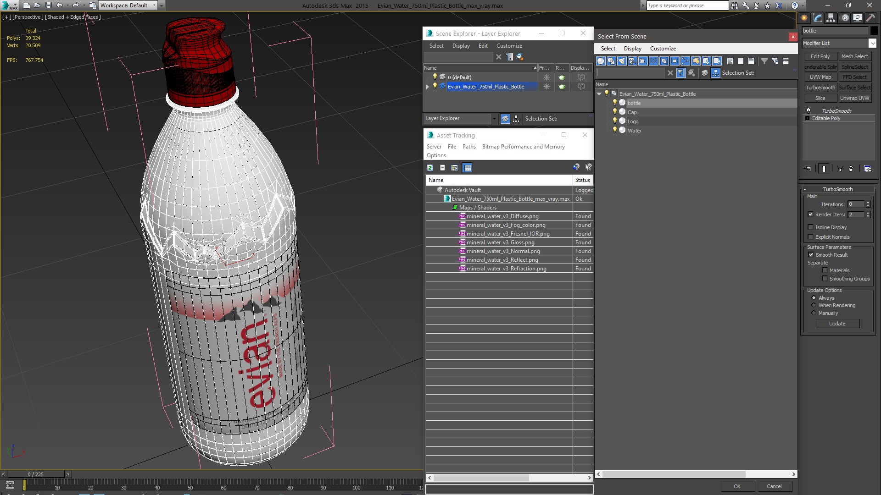The width and height of the screenshot is (881, 495).
Task: Click OK in Select From Scene dialog
Action: (737, 486)
